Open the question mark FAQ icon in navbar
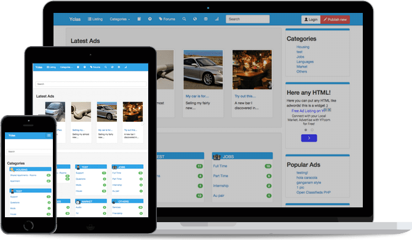Screen dimensions: 412x240 [150, 19]
